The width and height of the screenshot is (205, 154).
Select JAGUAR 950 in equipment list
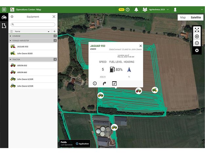point(33,47)
